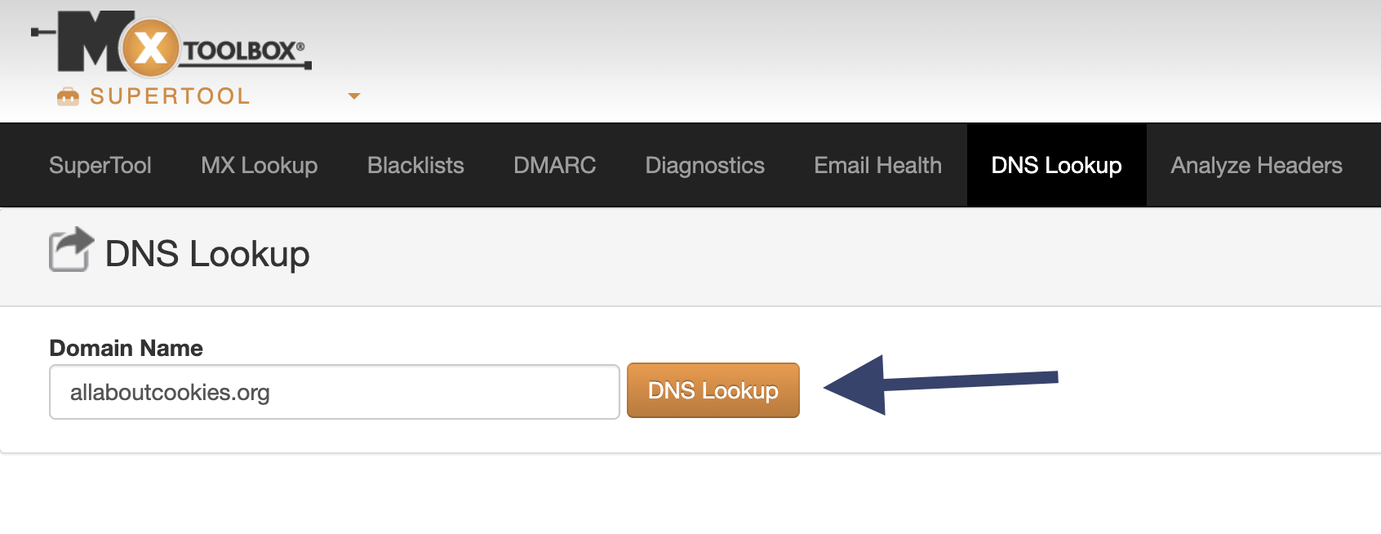
Task: Switch to the Diagnostics section
Action: click(704, 165)
